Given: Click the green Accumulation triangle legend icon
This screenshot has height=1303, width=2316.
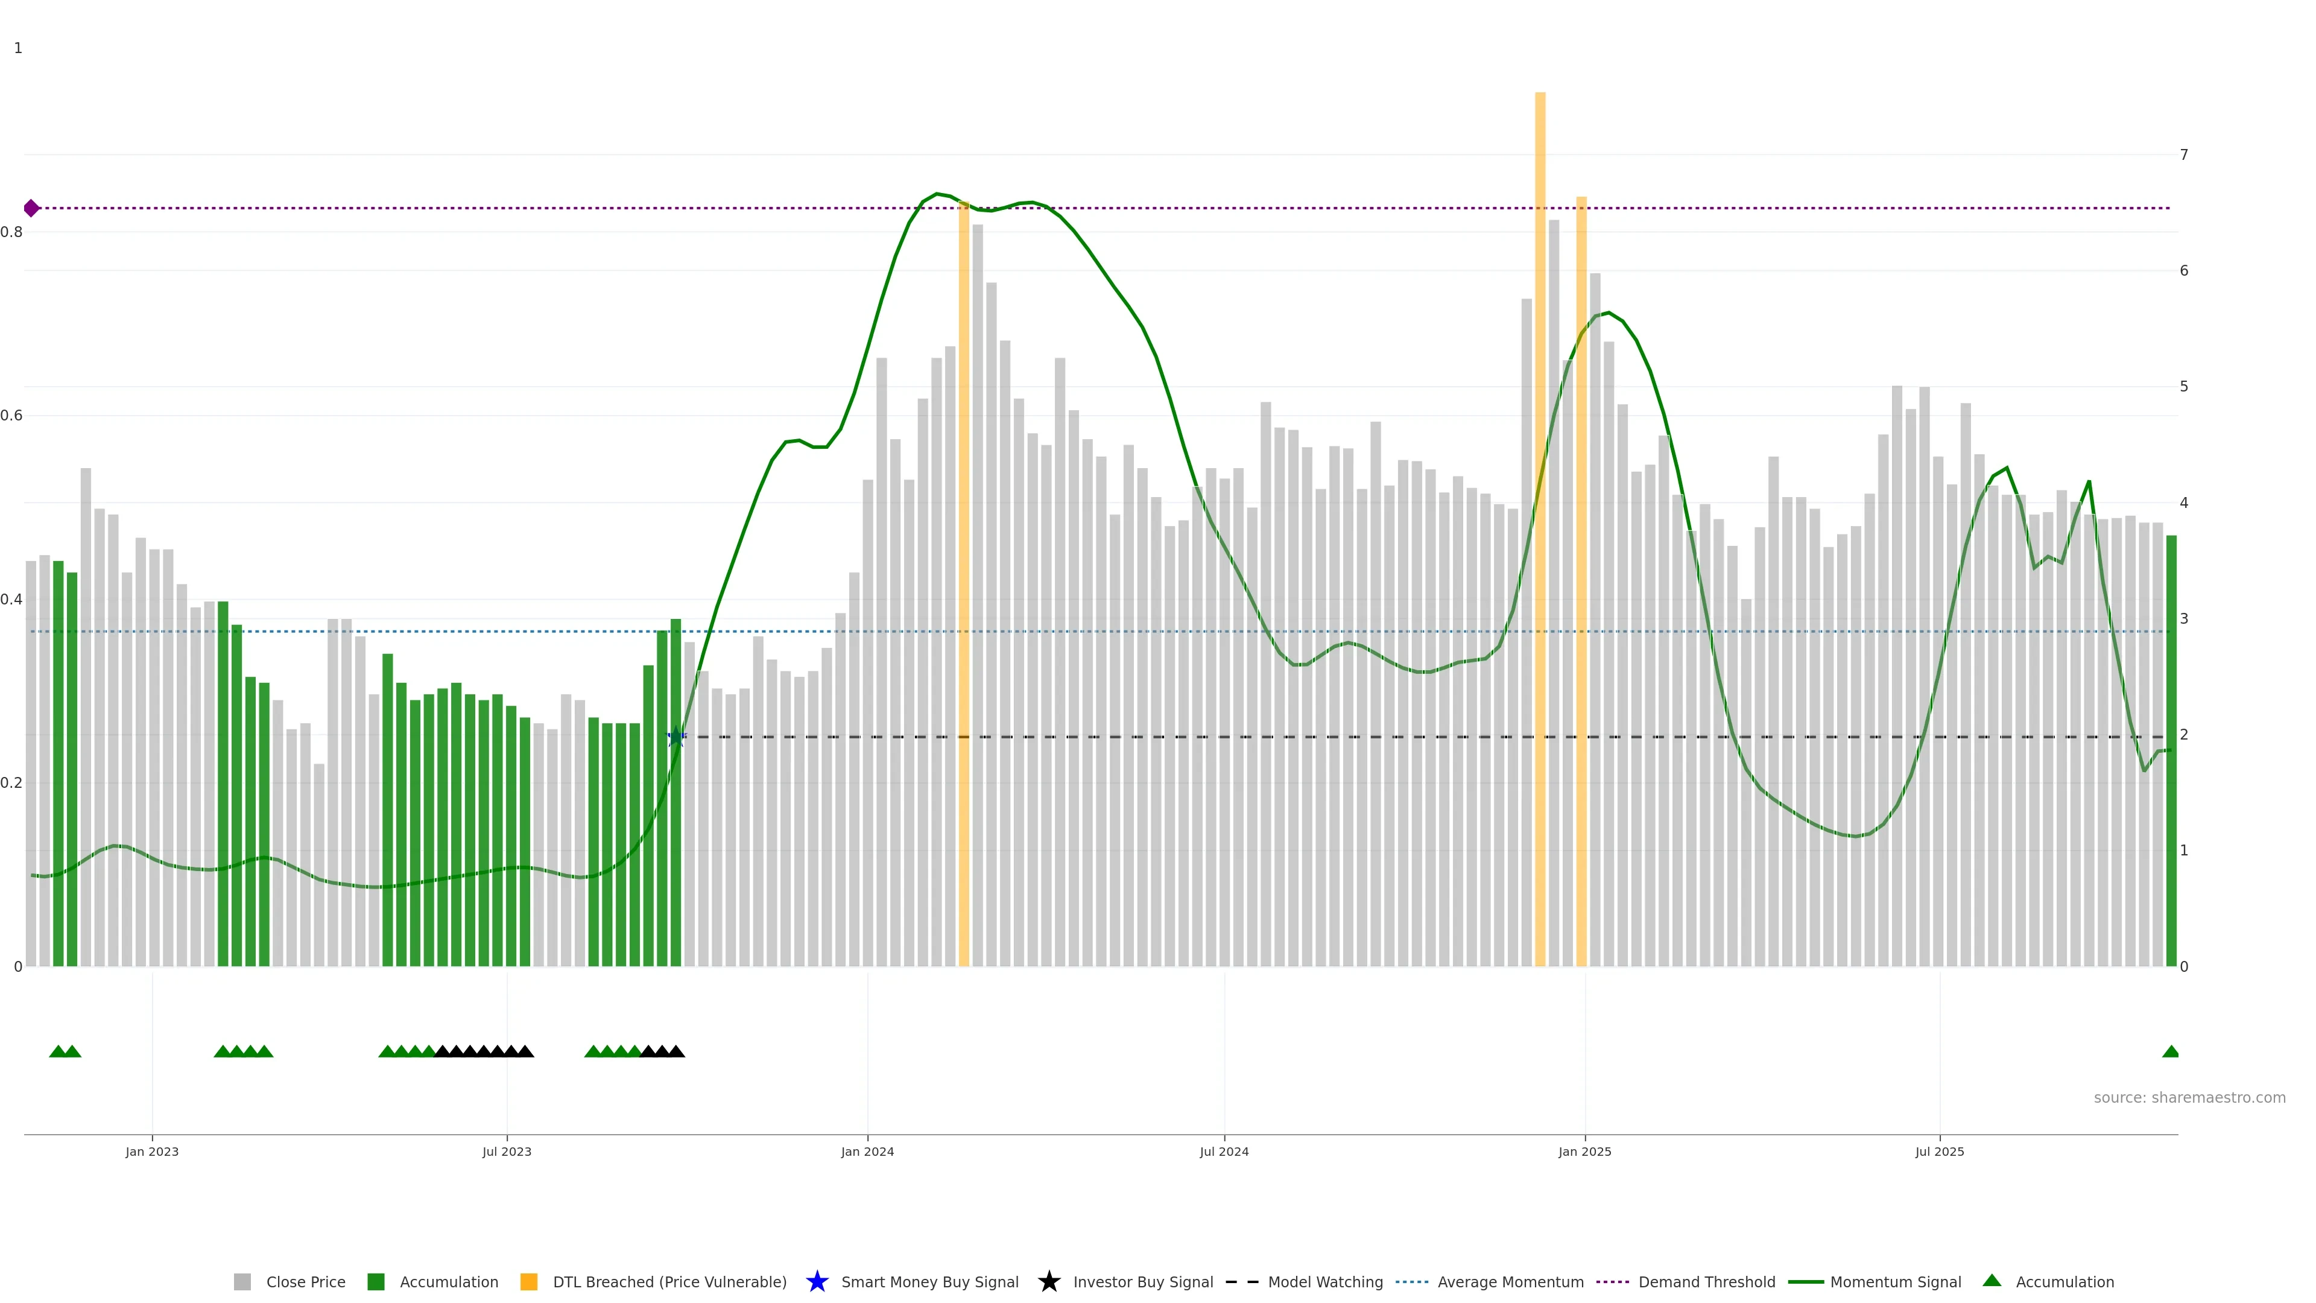Looking at the screenshot, I should pos(1992,1281).
